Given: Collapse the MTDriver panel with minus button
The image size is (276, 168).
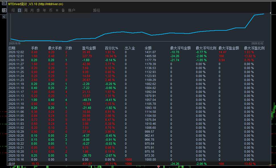Looking at the screenshot, I should [4, 3].
